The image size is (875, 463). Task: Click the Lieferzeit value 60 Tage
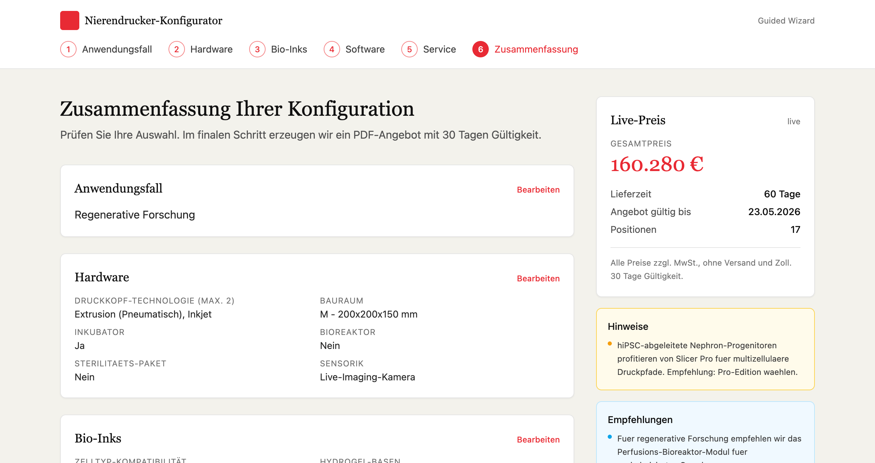782,194
